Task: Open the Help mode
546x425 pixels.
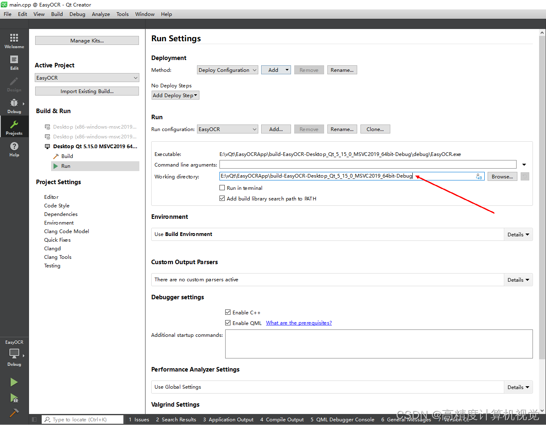Action: coord(14,149)
